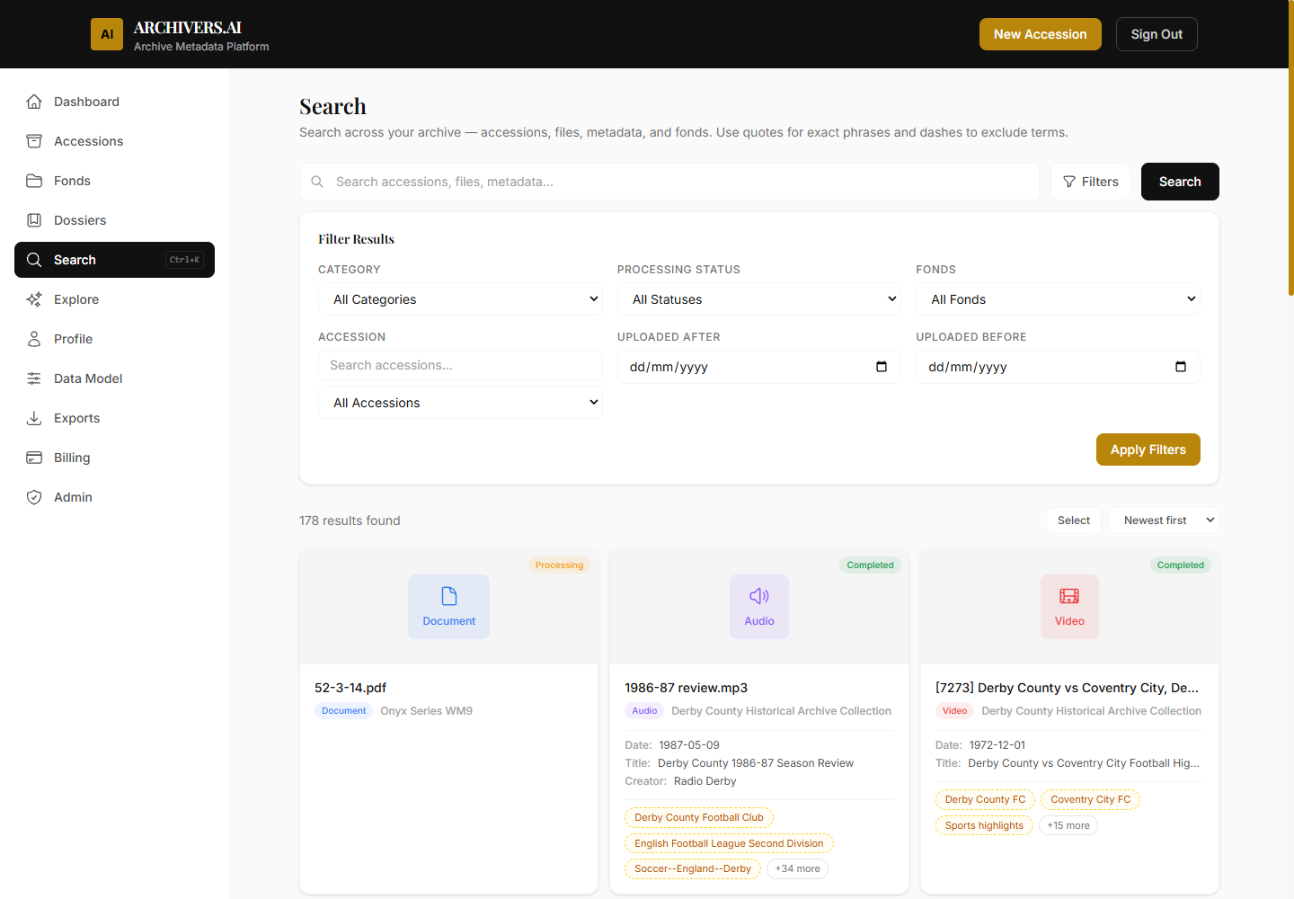Click the Data Model sliders icon
Image resolution: width=1294 pixels, height=899 pixels.
(34, 378)
